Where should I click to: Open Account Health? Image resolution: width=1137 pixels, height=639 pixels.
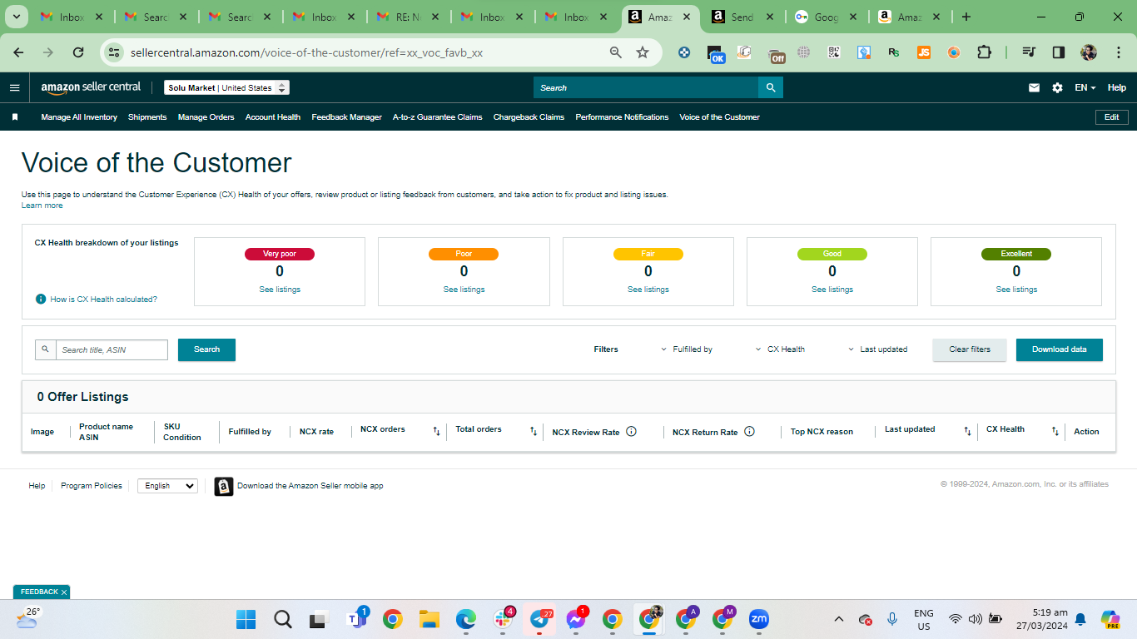pos(273,117)
